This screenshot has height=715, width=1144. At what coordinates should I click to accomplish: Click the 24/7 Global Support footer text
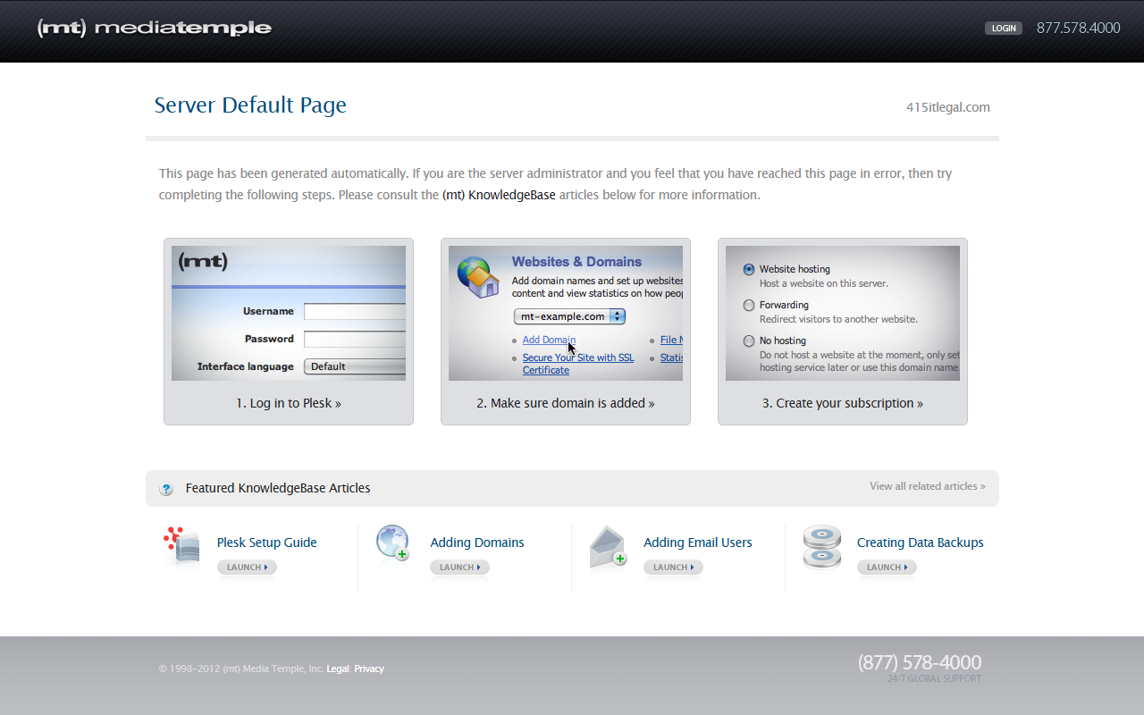click(935, 679)
